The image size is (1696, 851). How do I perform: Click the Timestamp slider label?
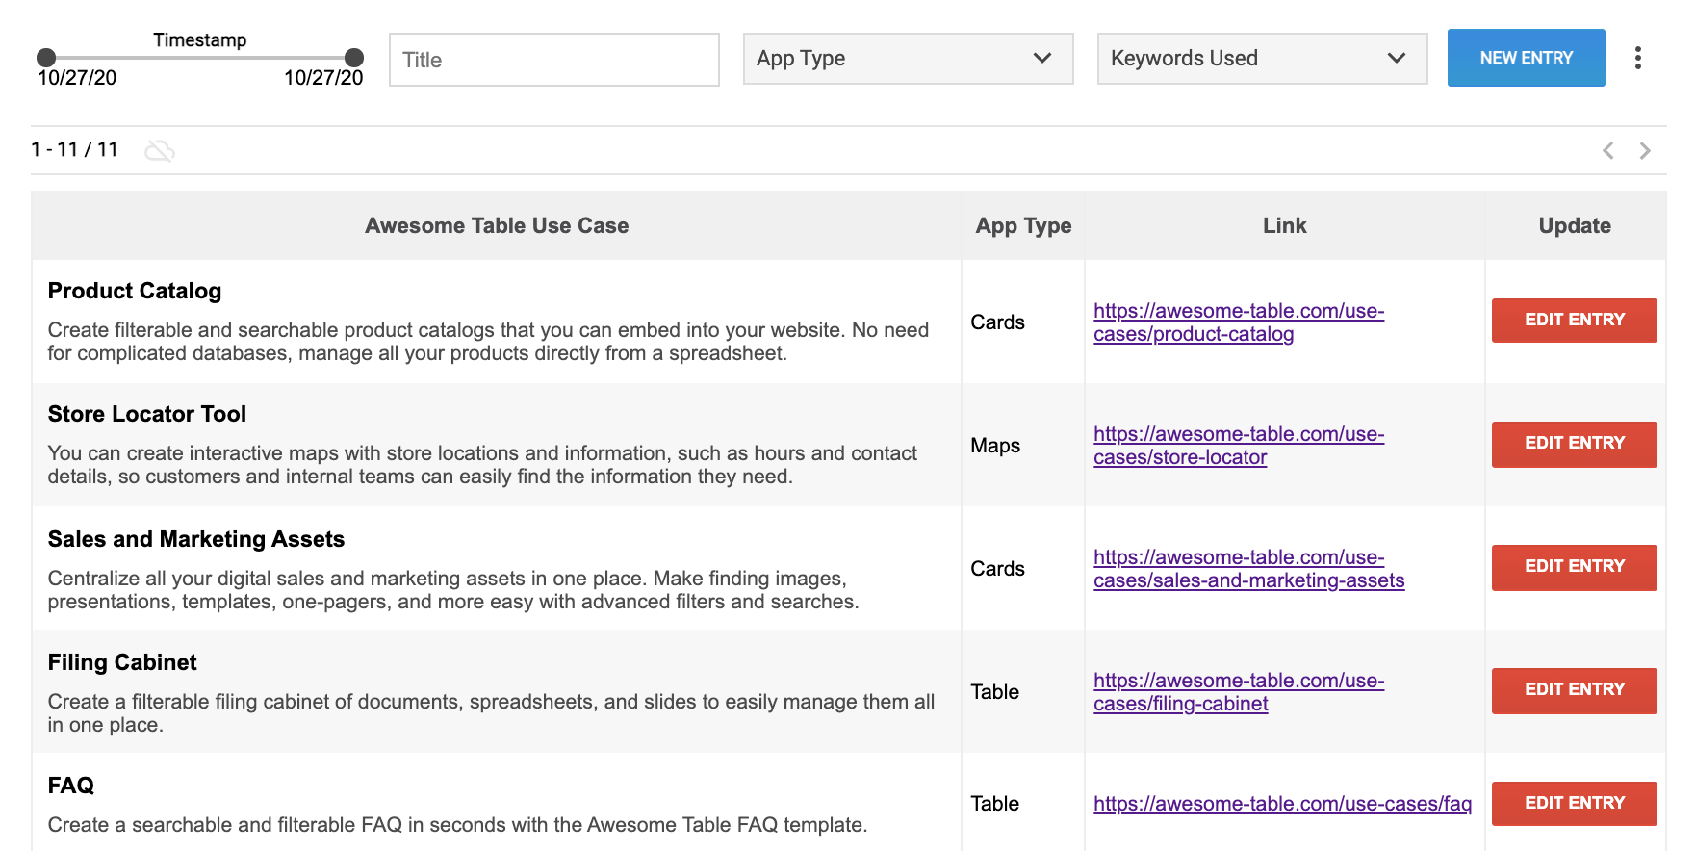coord(200,40)
